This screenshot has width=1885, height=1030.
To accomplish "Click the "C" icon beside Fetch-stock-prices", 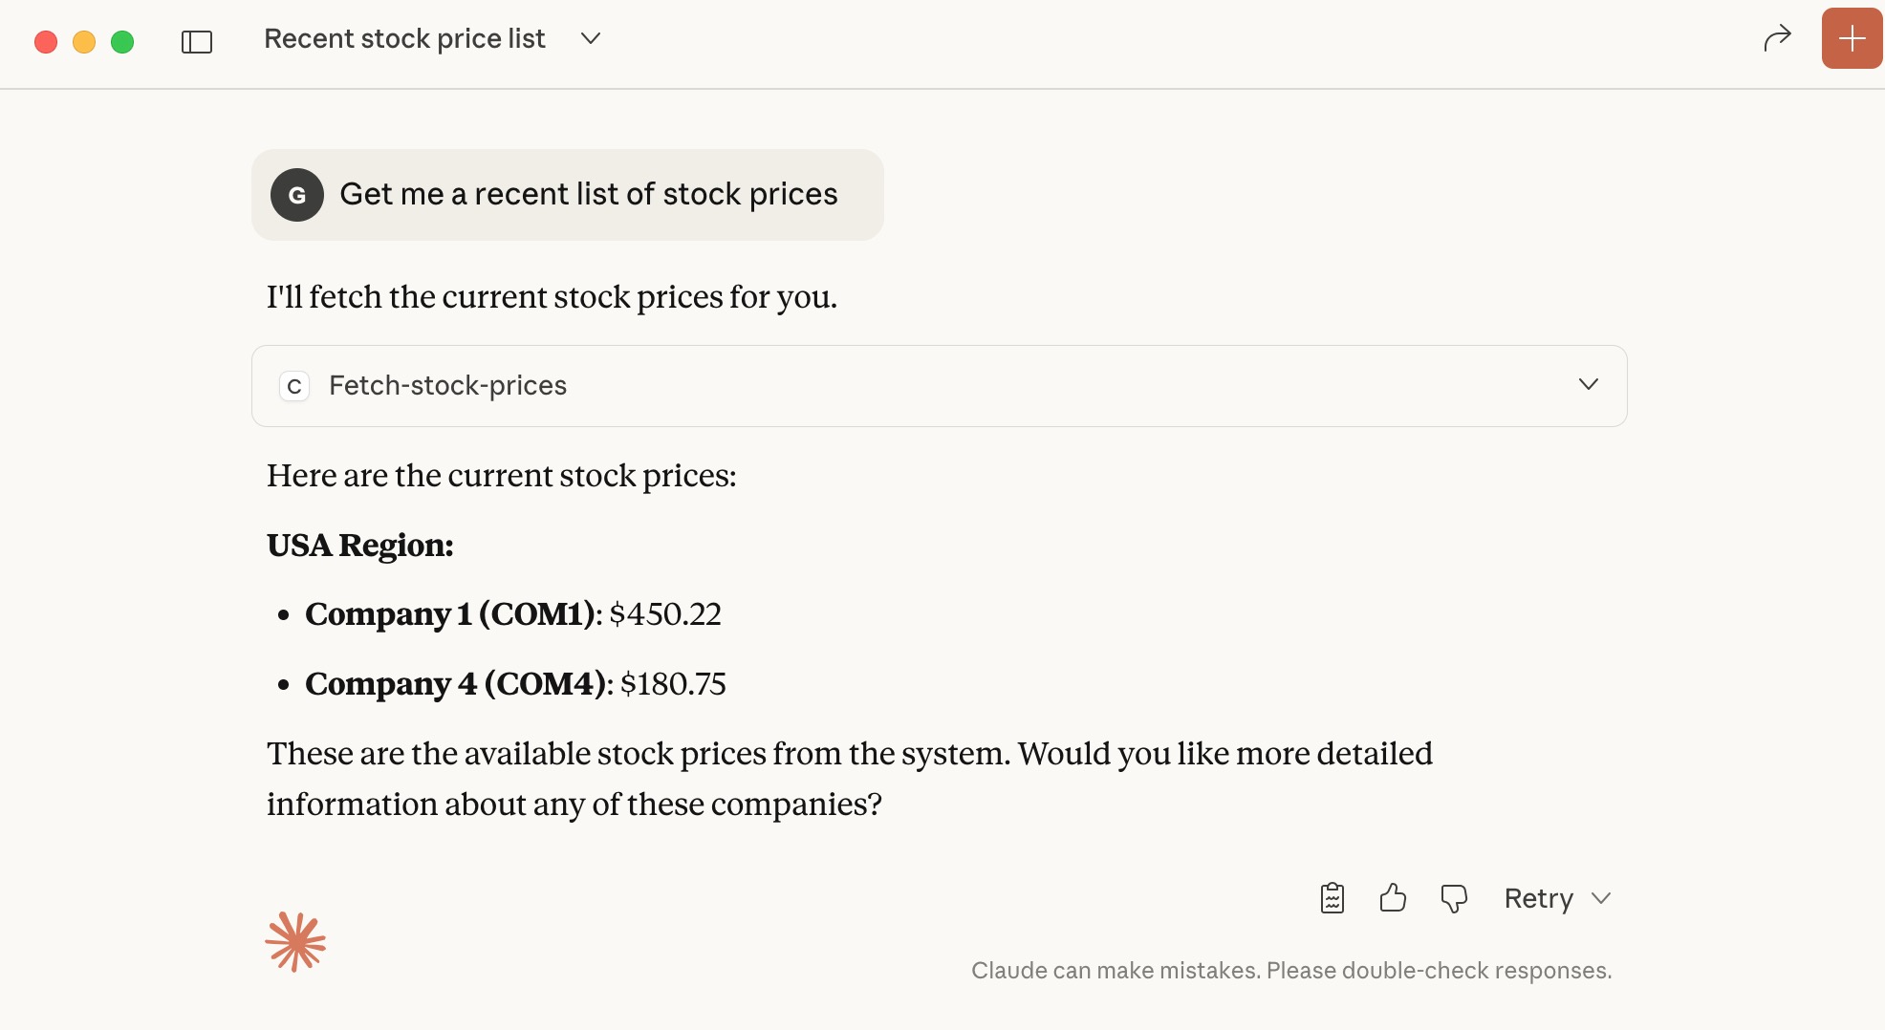I will [x=294, y=386].
